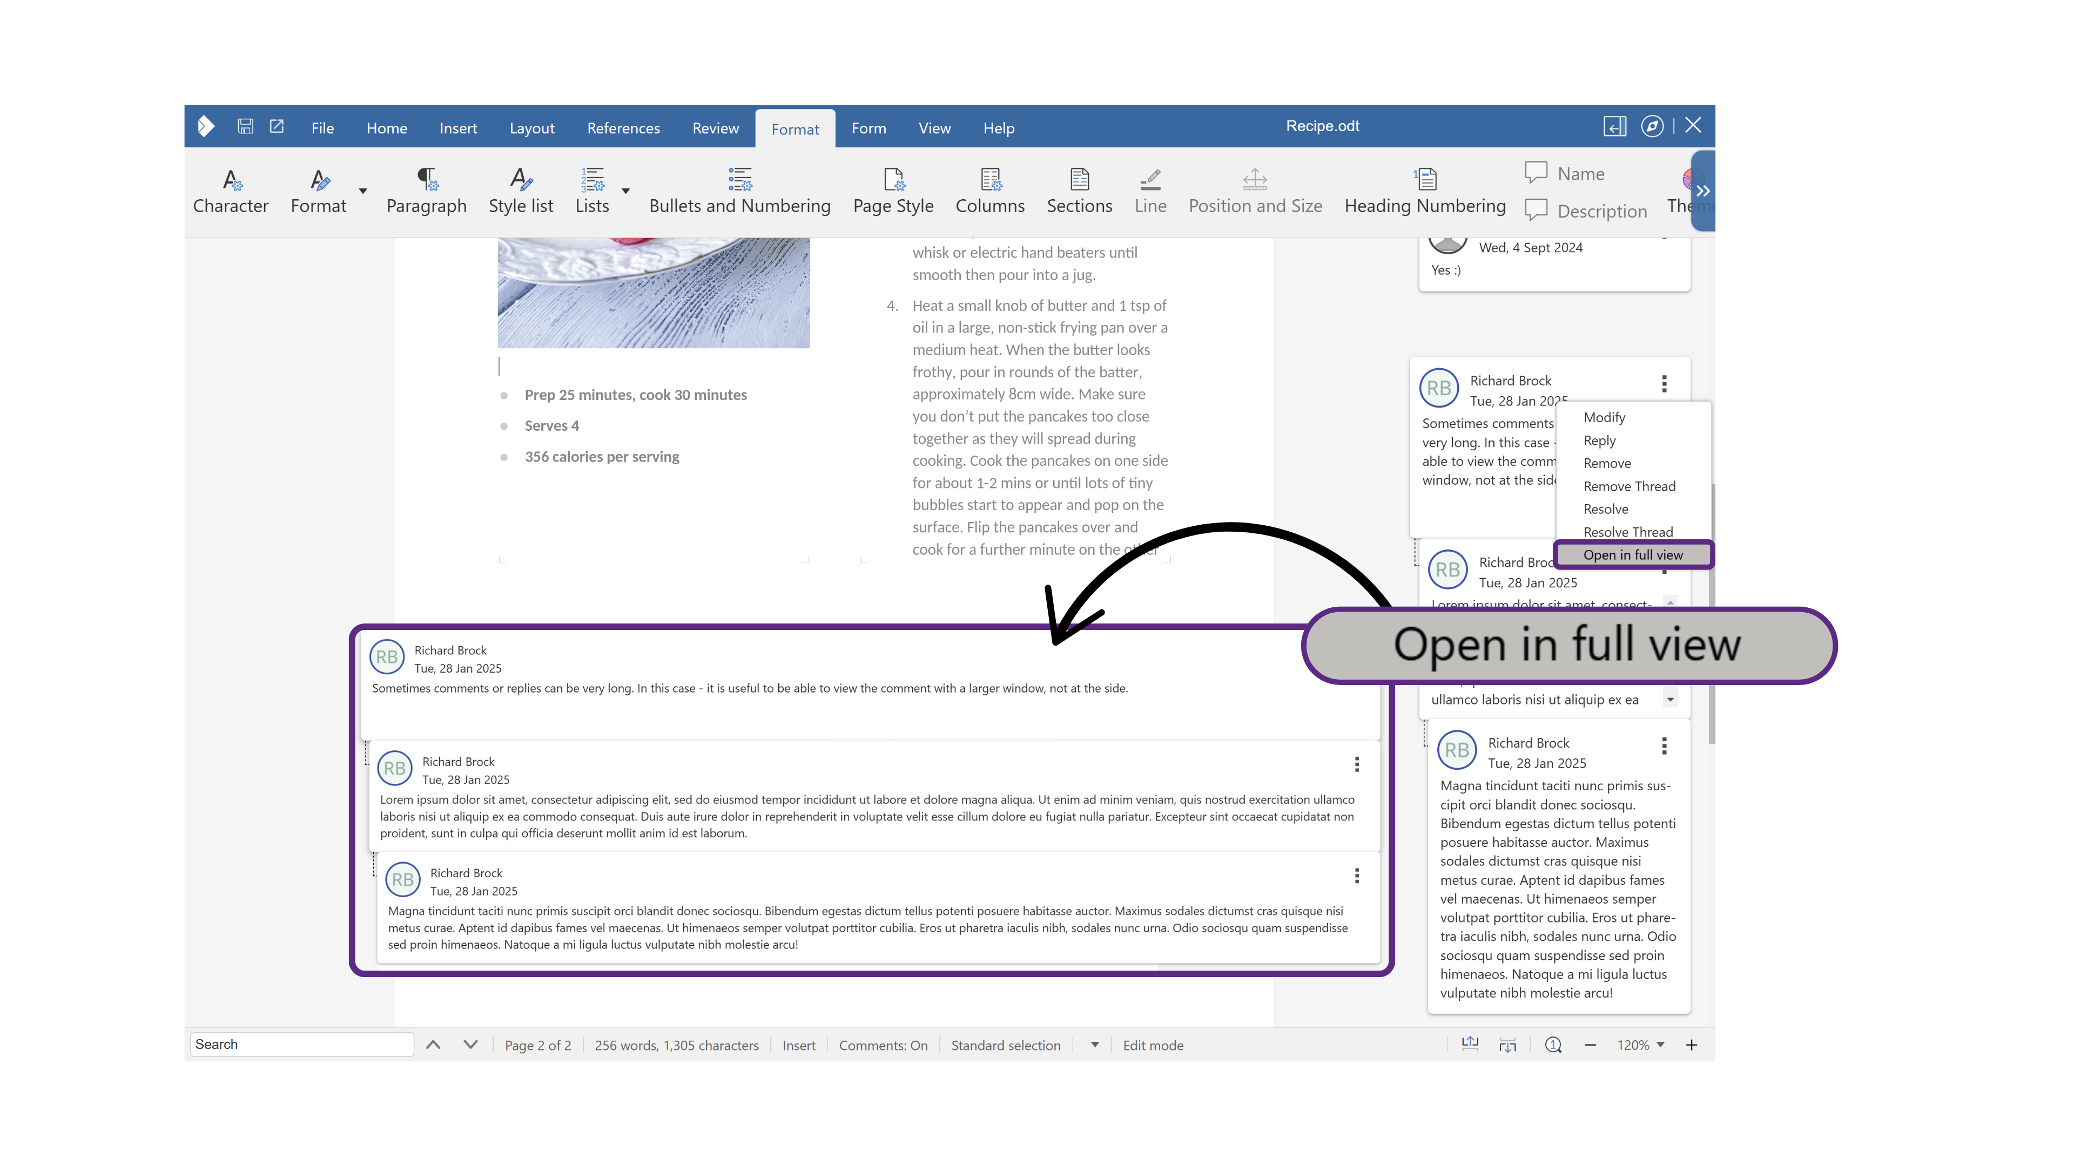Screen dimensions: 2074x1166
Task: Switch to the Insert tab
Action: (458, 128)
